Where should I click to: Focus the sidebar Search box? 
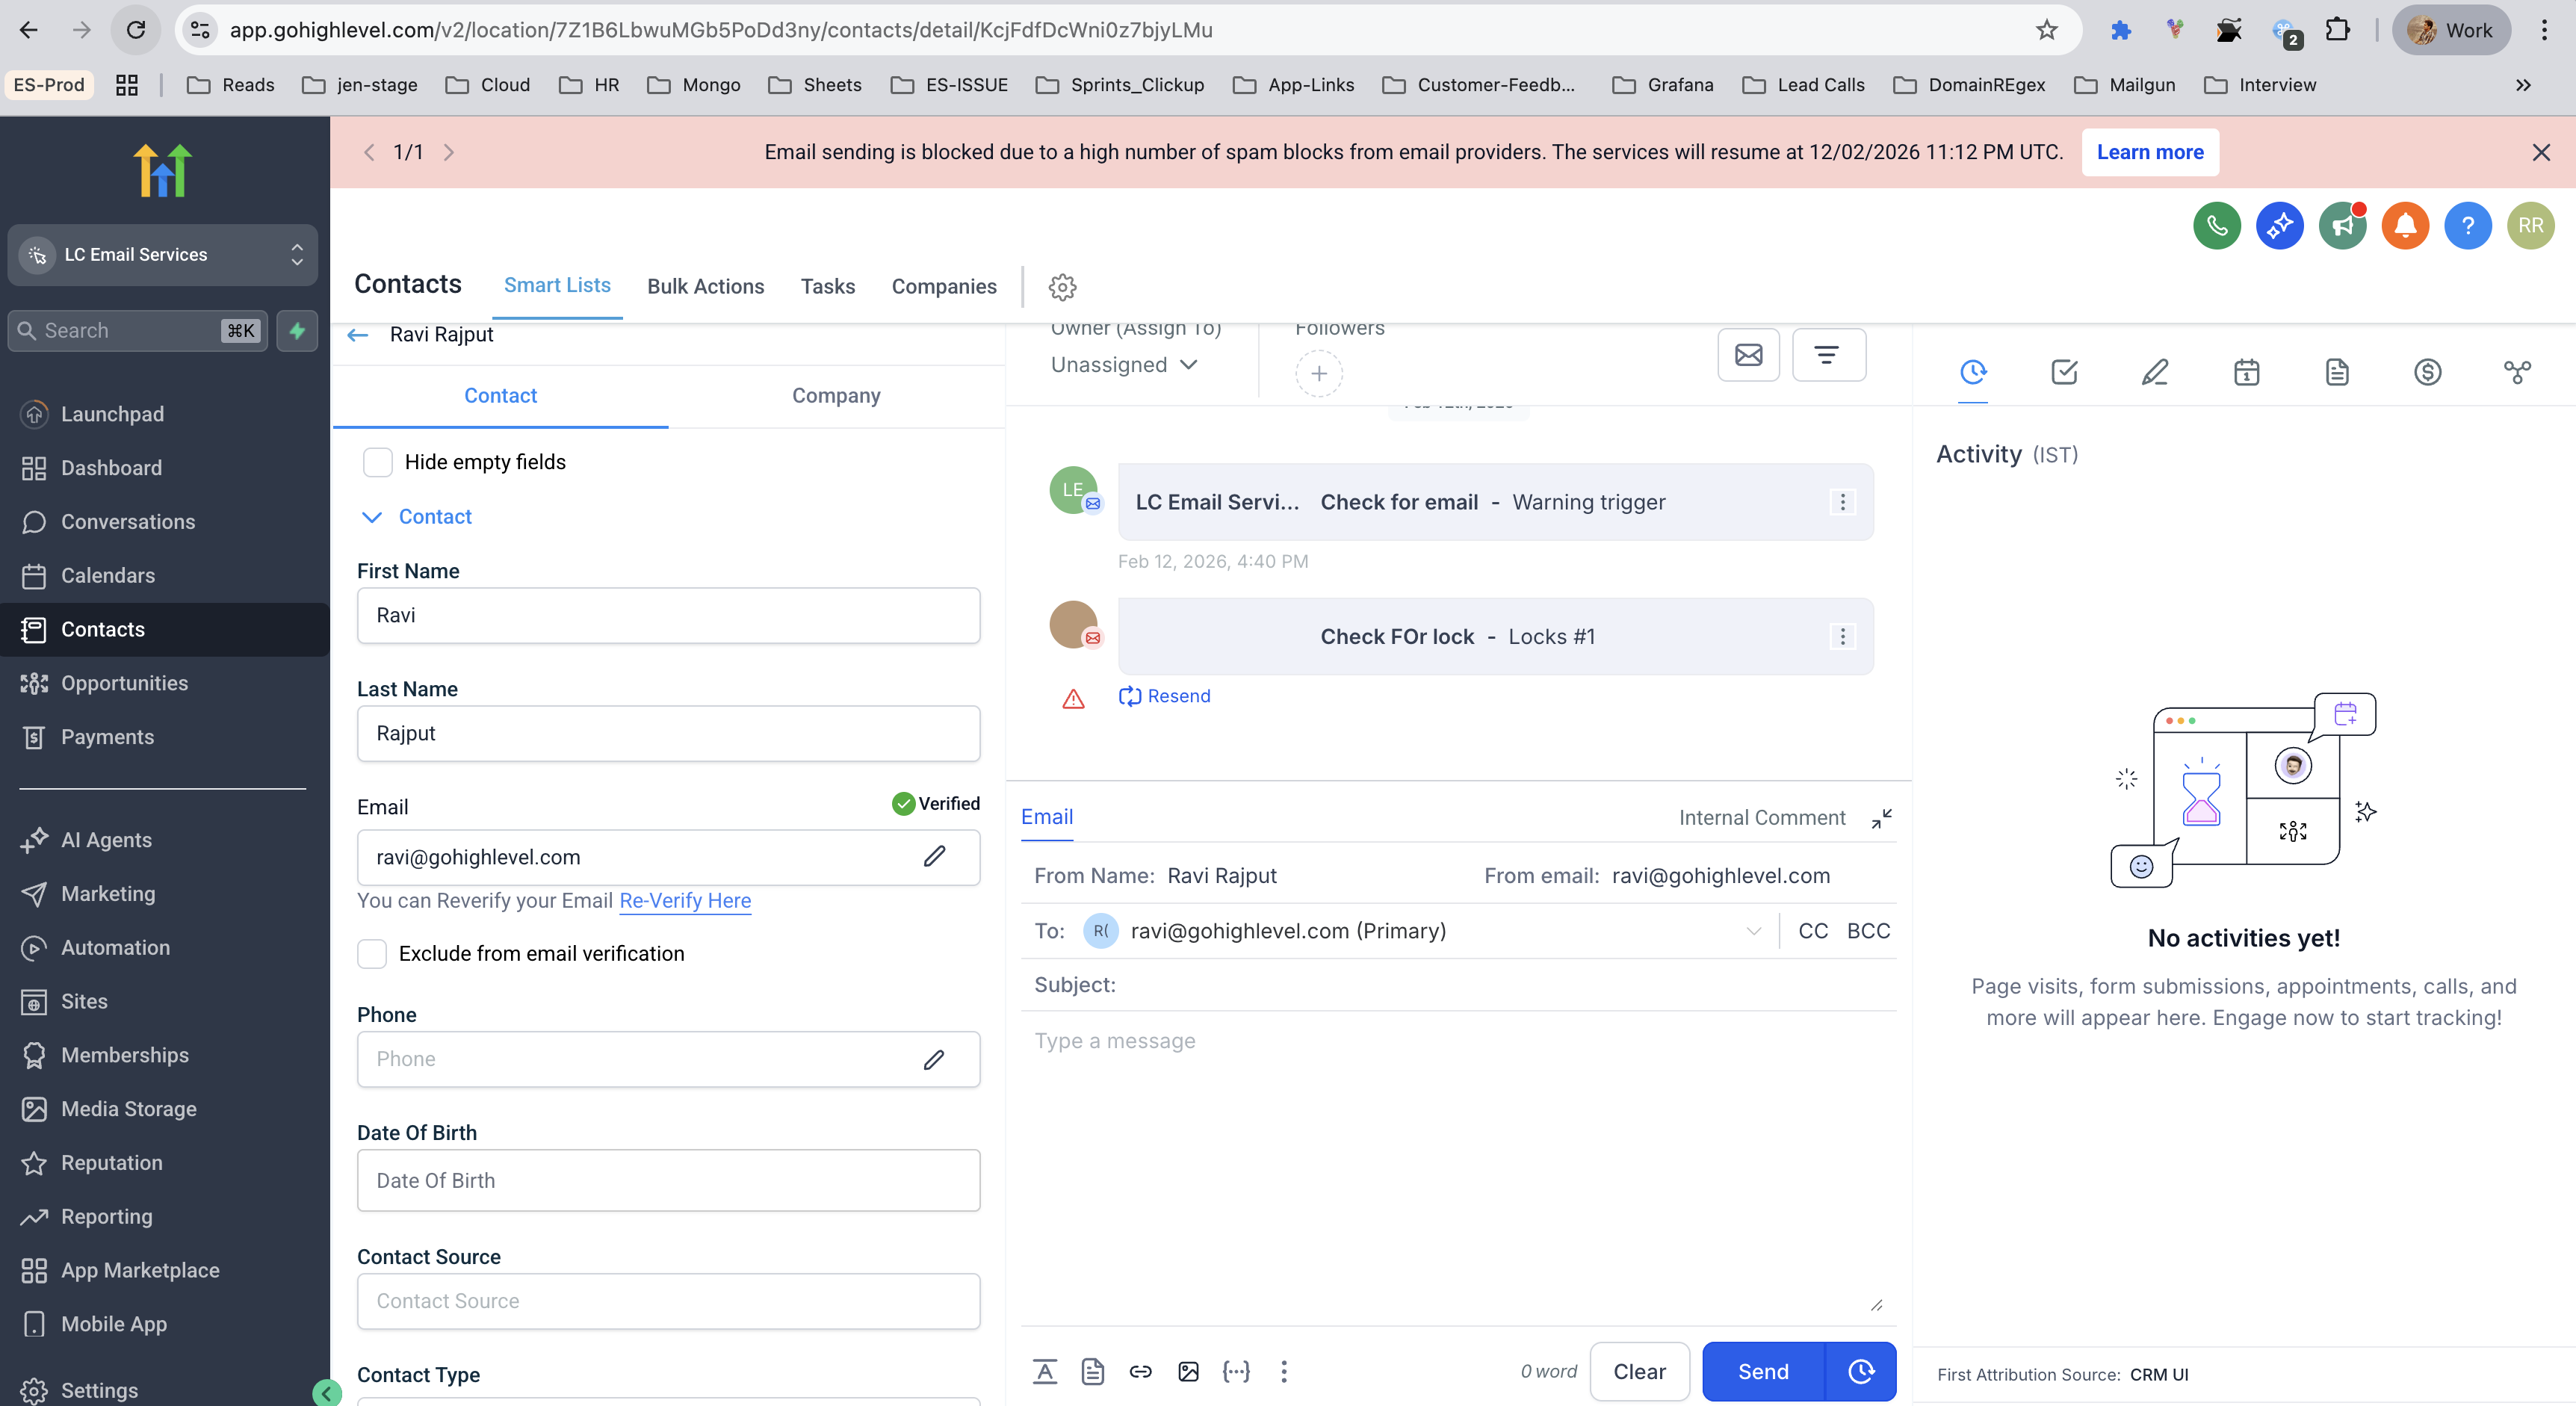[138, 331]
